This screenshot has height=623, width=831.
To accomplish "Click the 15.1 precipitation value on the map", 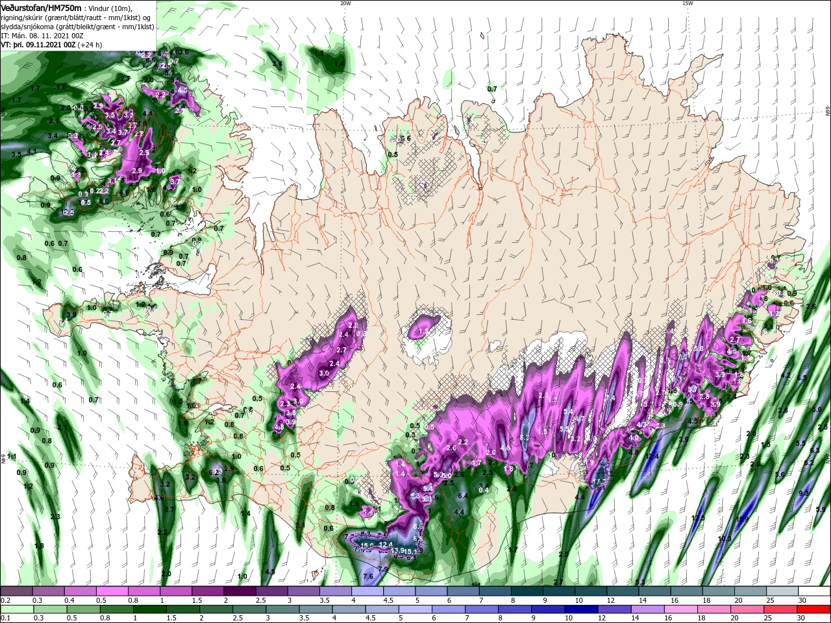I will [411, 552].
